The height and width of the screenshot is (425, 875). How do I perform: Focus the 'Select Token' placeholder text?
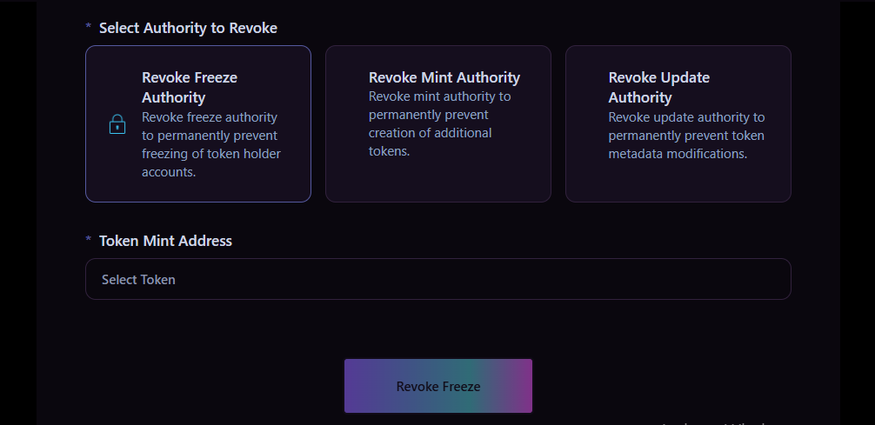pos(138,280)
